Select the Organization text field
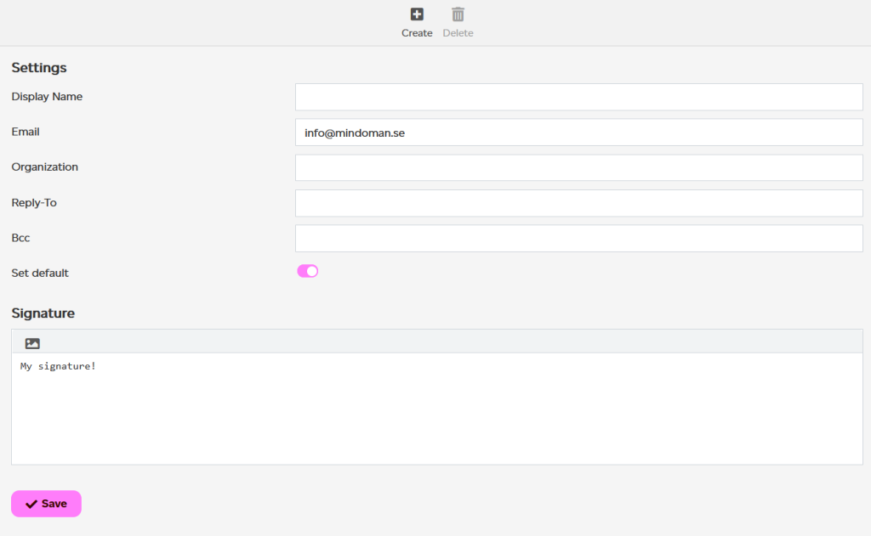 (x=578, y=167)
